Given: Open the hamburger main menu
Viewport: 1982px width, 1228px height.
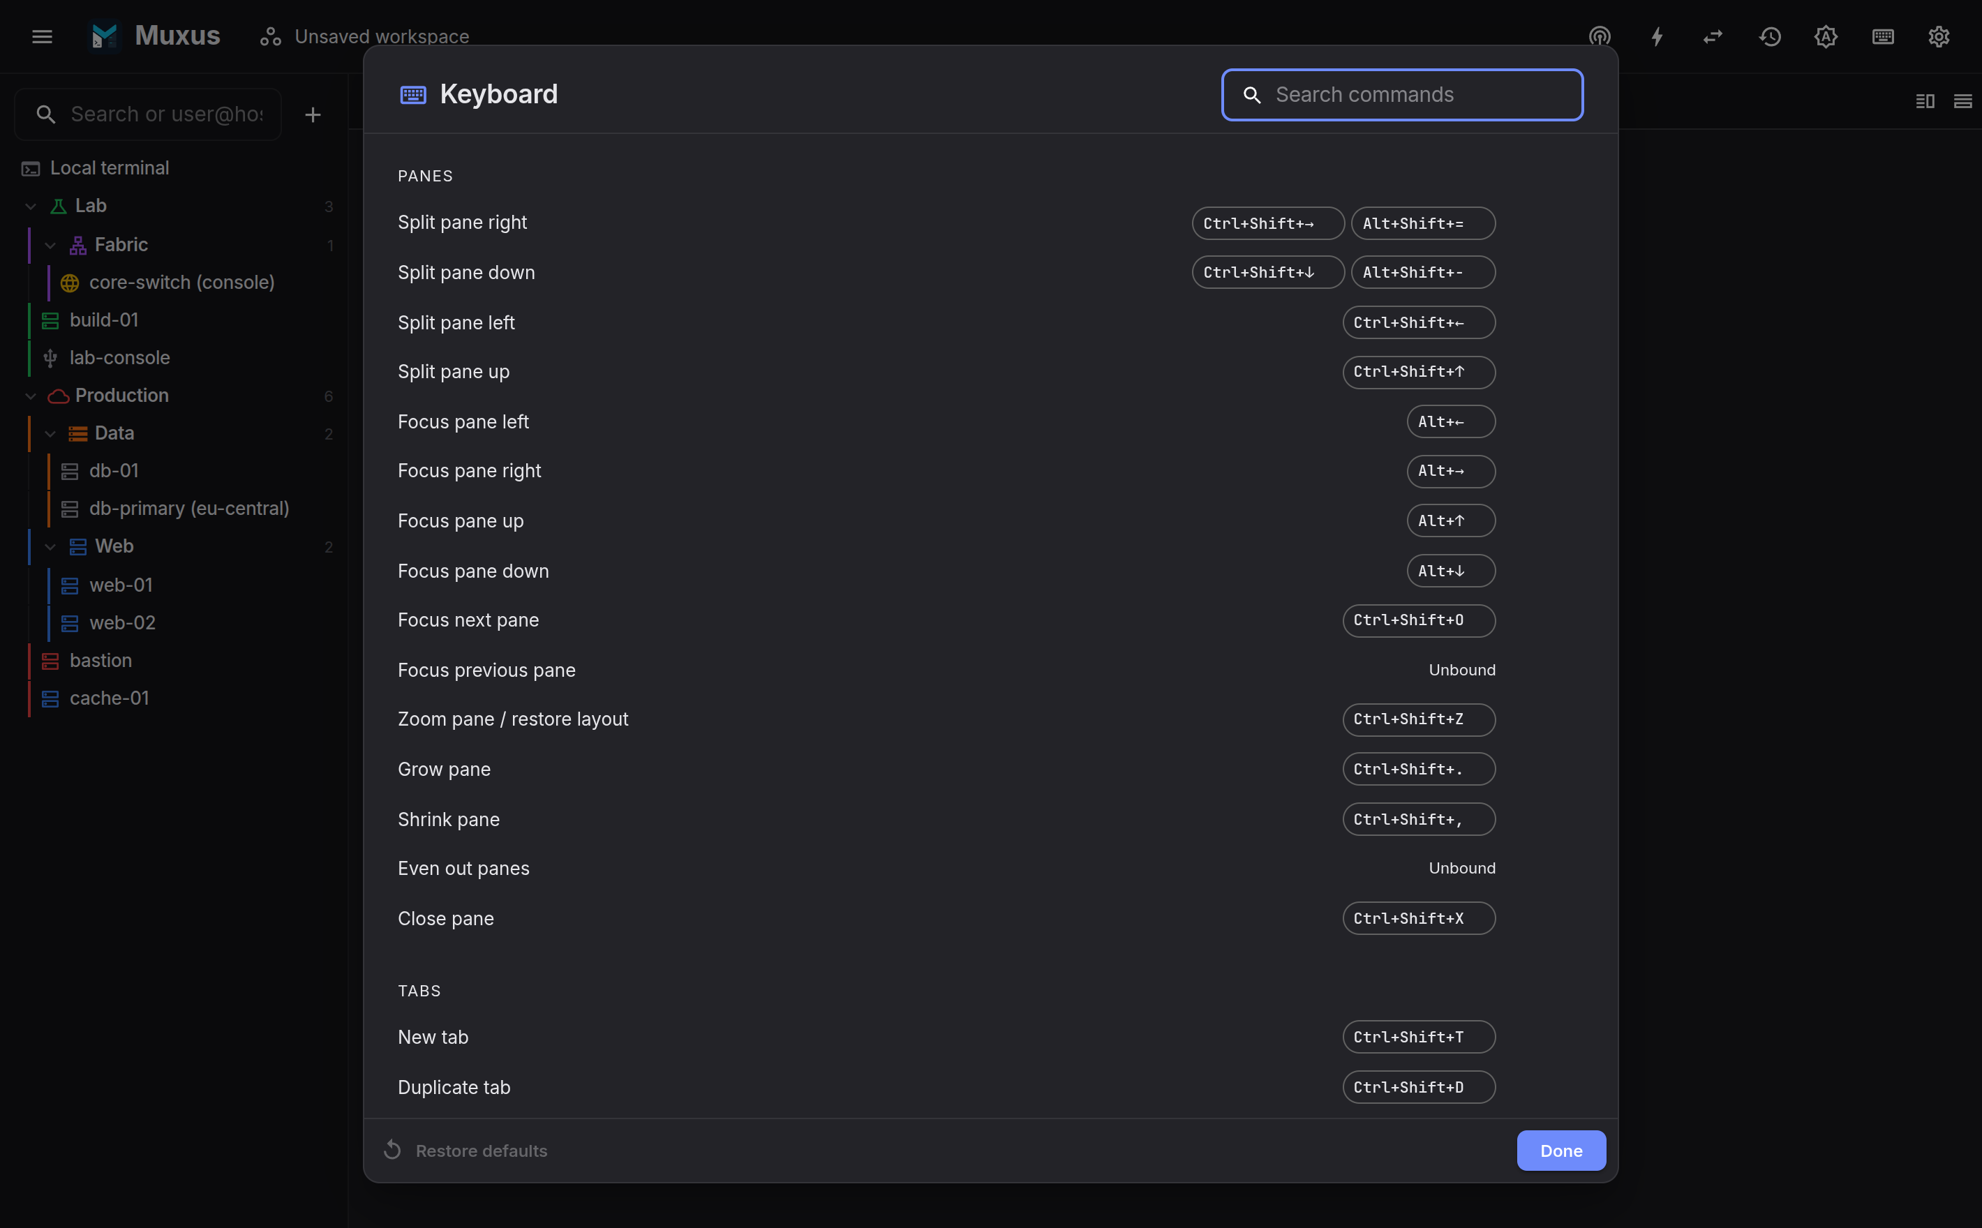Looking at the screenshot, I should tap(43, 36).
